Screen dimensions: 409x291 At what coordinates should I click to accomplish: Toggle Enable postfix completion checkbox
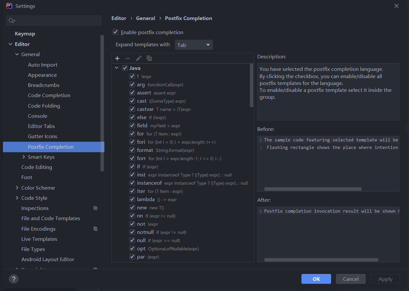(115, 32)
